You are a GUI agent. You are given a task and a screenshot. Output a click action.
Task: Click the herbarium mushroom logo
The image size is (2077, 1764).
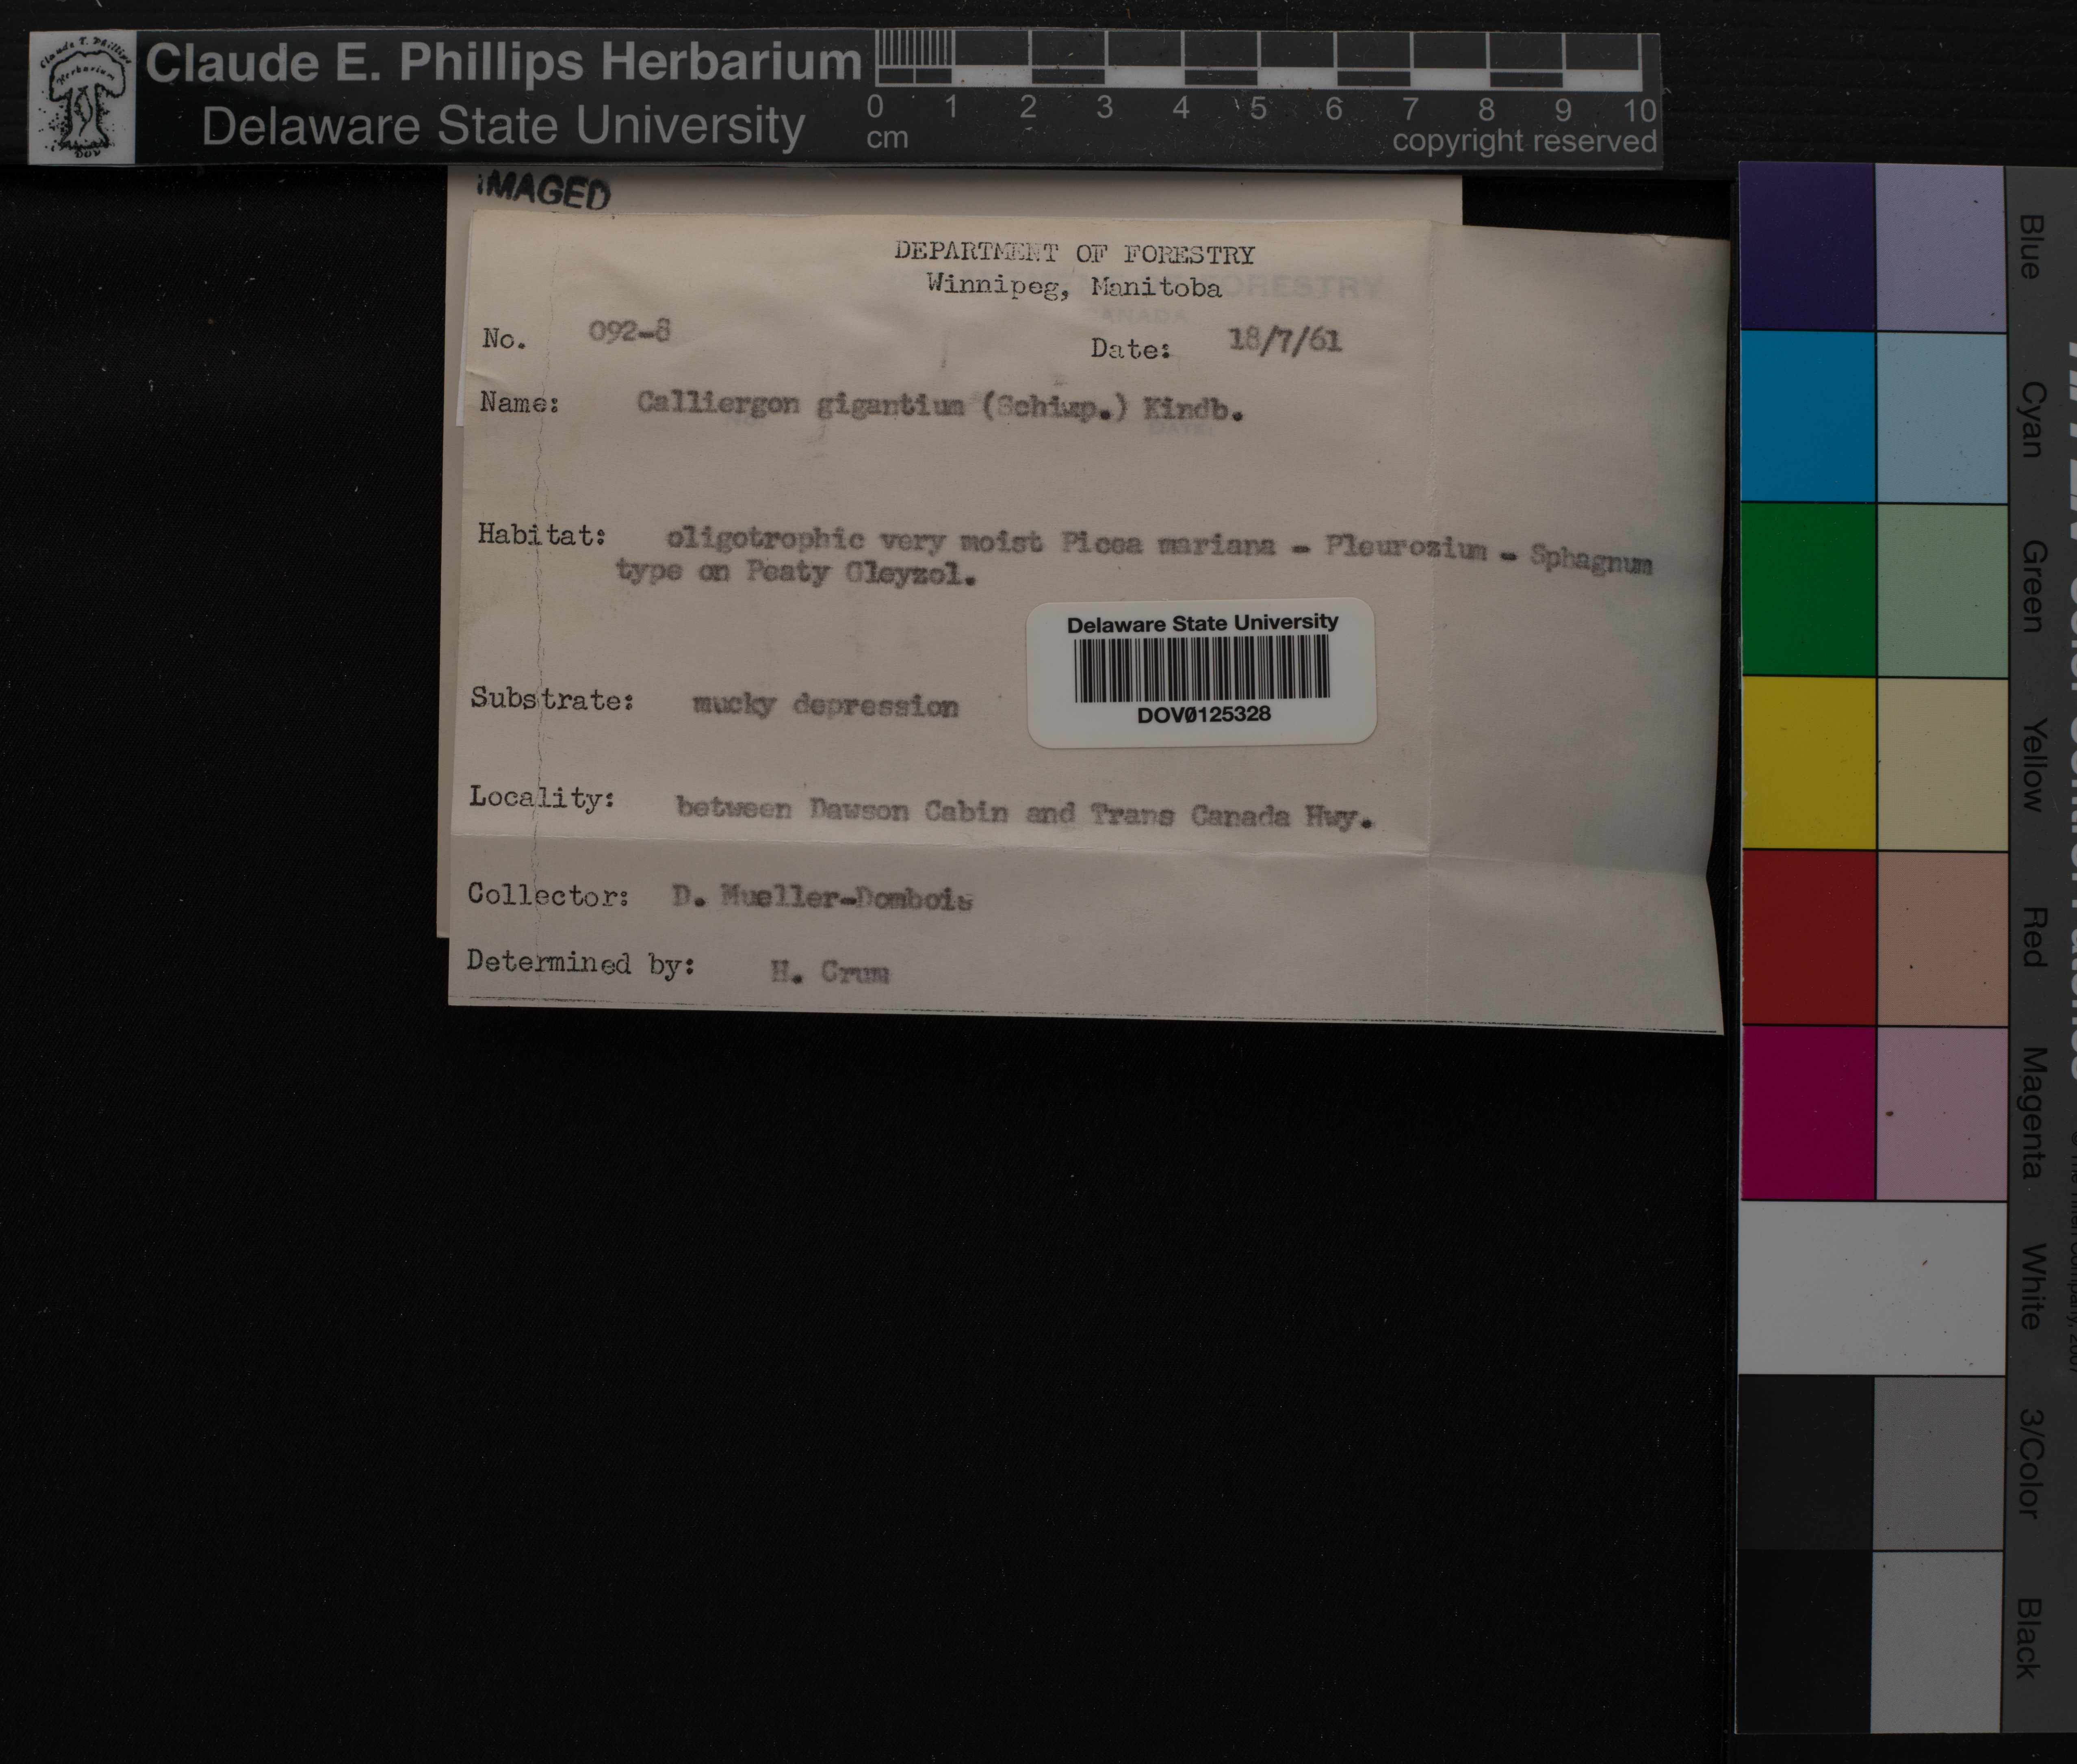(82, 98)
